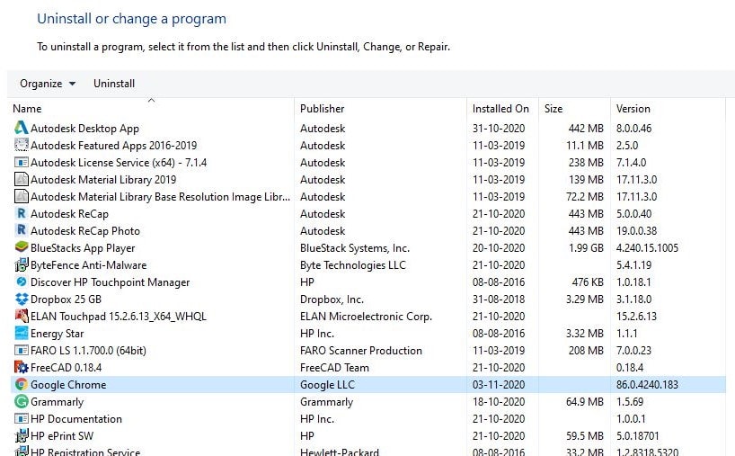Select Autodesk License Service (x64) - 7.1.4 name

click(x=119, y=162)
